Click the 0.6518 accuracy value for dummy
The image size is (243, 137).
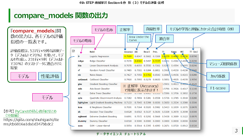pyautogui.click(x=128, y=121)
